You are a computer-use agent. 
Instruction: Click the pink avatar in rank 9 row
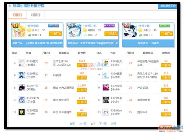tap(106, 88)
